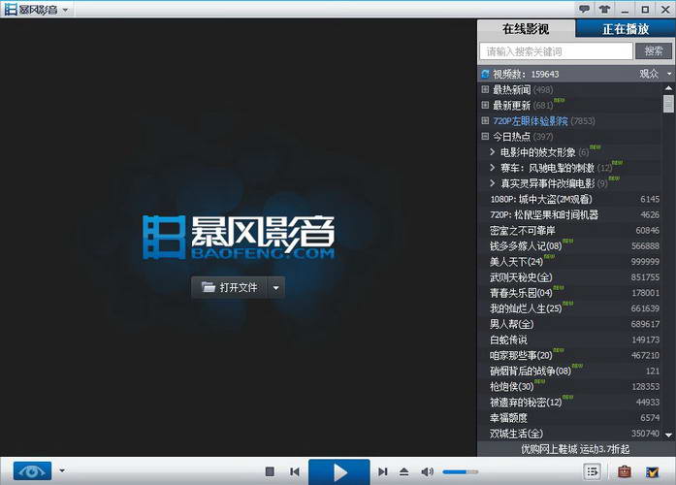Click the 优购网上鞋城 ad link
The width and height of the screenshot is (676, 485).
click(575, 449)
